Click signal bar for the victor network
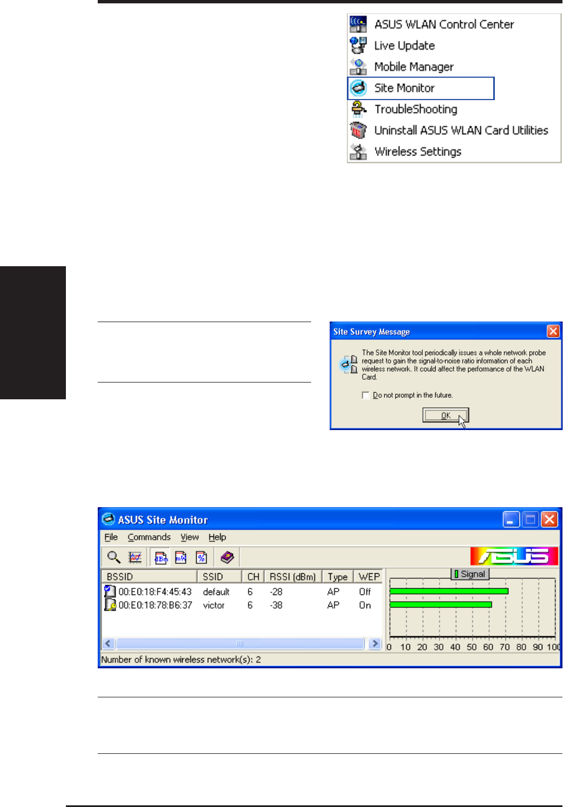Viewport: 563px width, 807px height. click(441, 605)
